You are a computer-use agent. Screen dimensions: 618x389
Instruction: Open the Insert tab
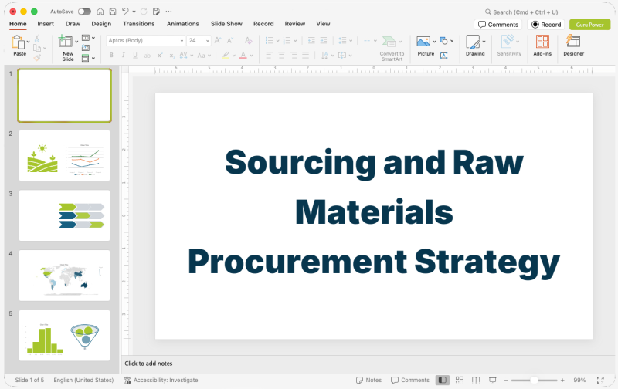pyautogui.click(x=46, y=24)
